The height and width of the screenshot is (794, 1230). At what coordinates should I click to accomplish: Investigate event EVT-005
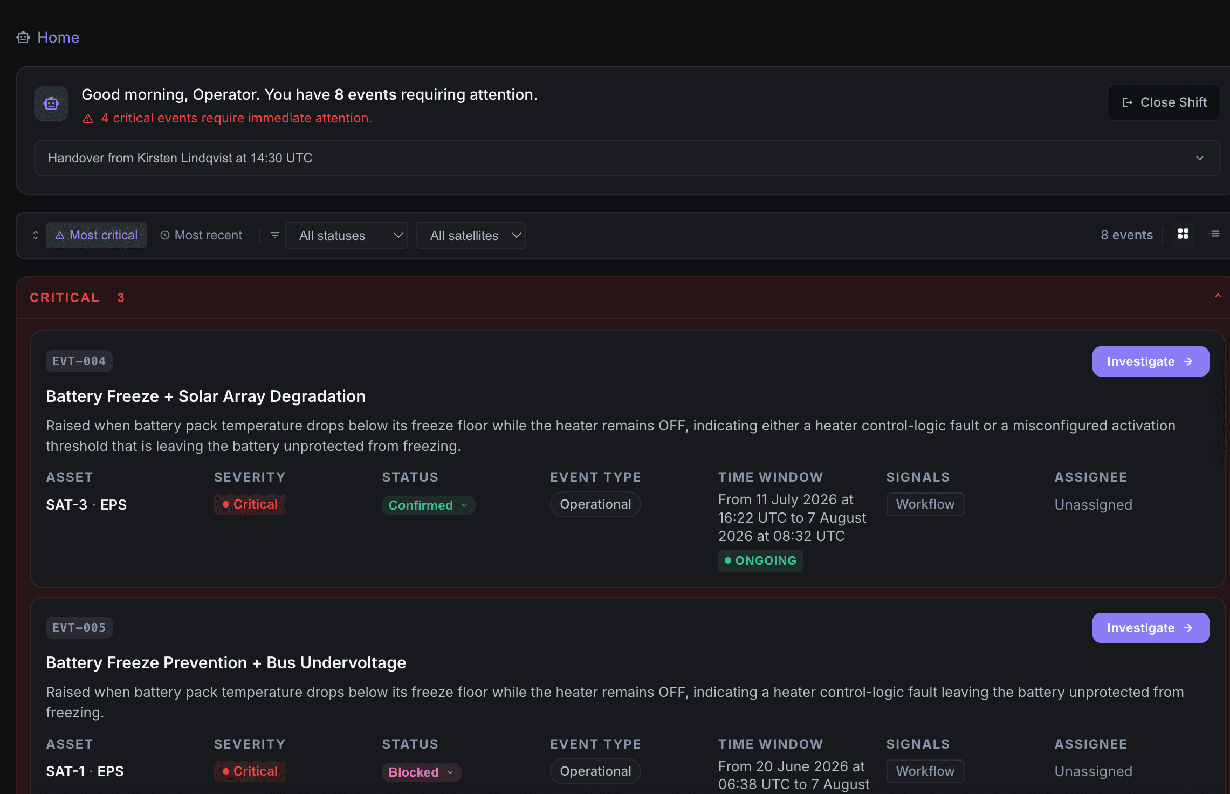pos(1151,628)
